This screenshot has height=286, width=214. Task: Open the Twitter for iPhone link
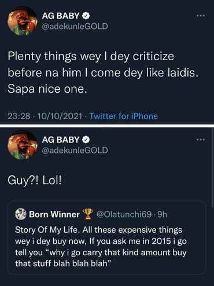(123, 116)
